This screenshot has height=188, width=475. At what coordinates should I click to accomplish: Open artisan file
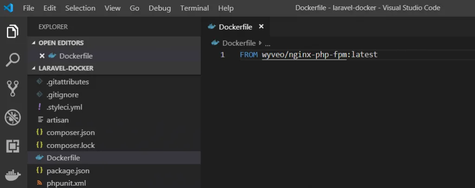pos(114,120)
